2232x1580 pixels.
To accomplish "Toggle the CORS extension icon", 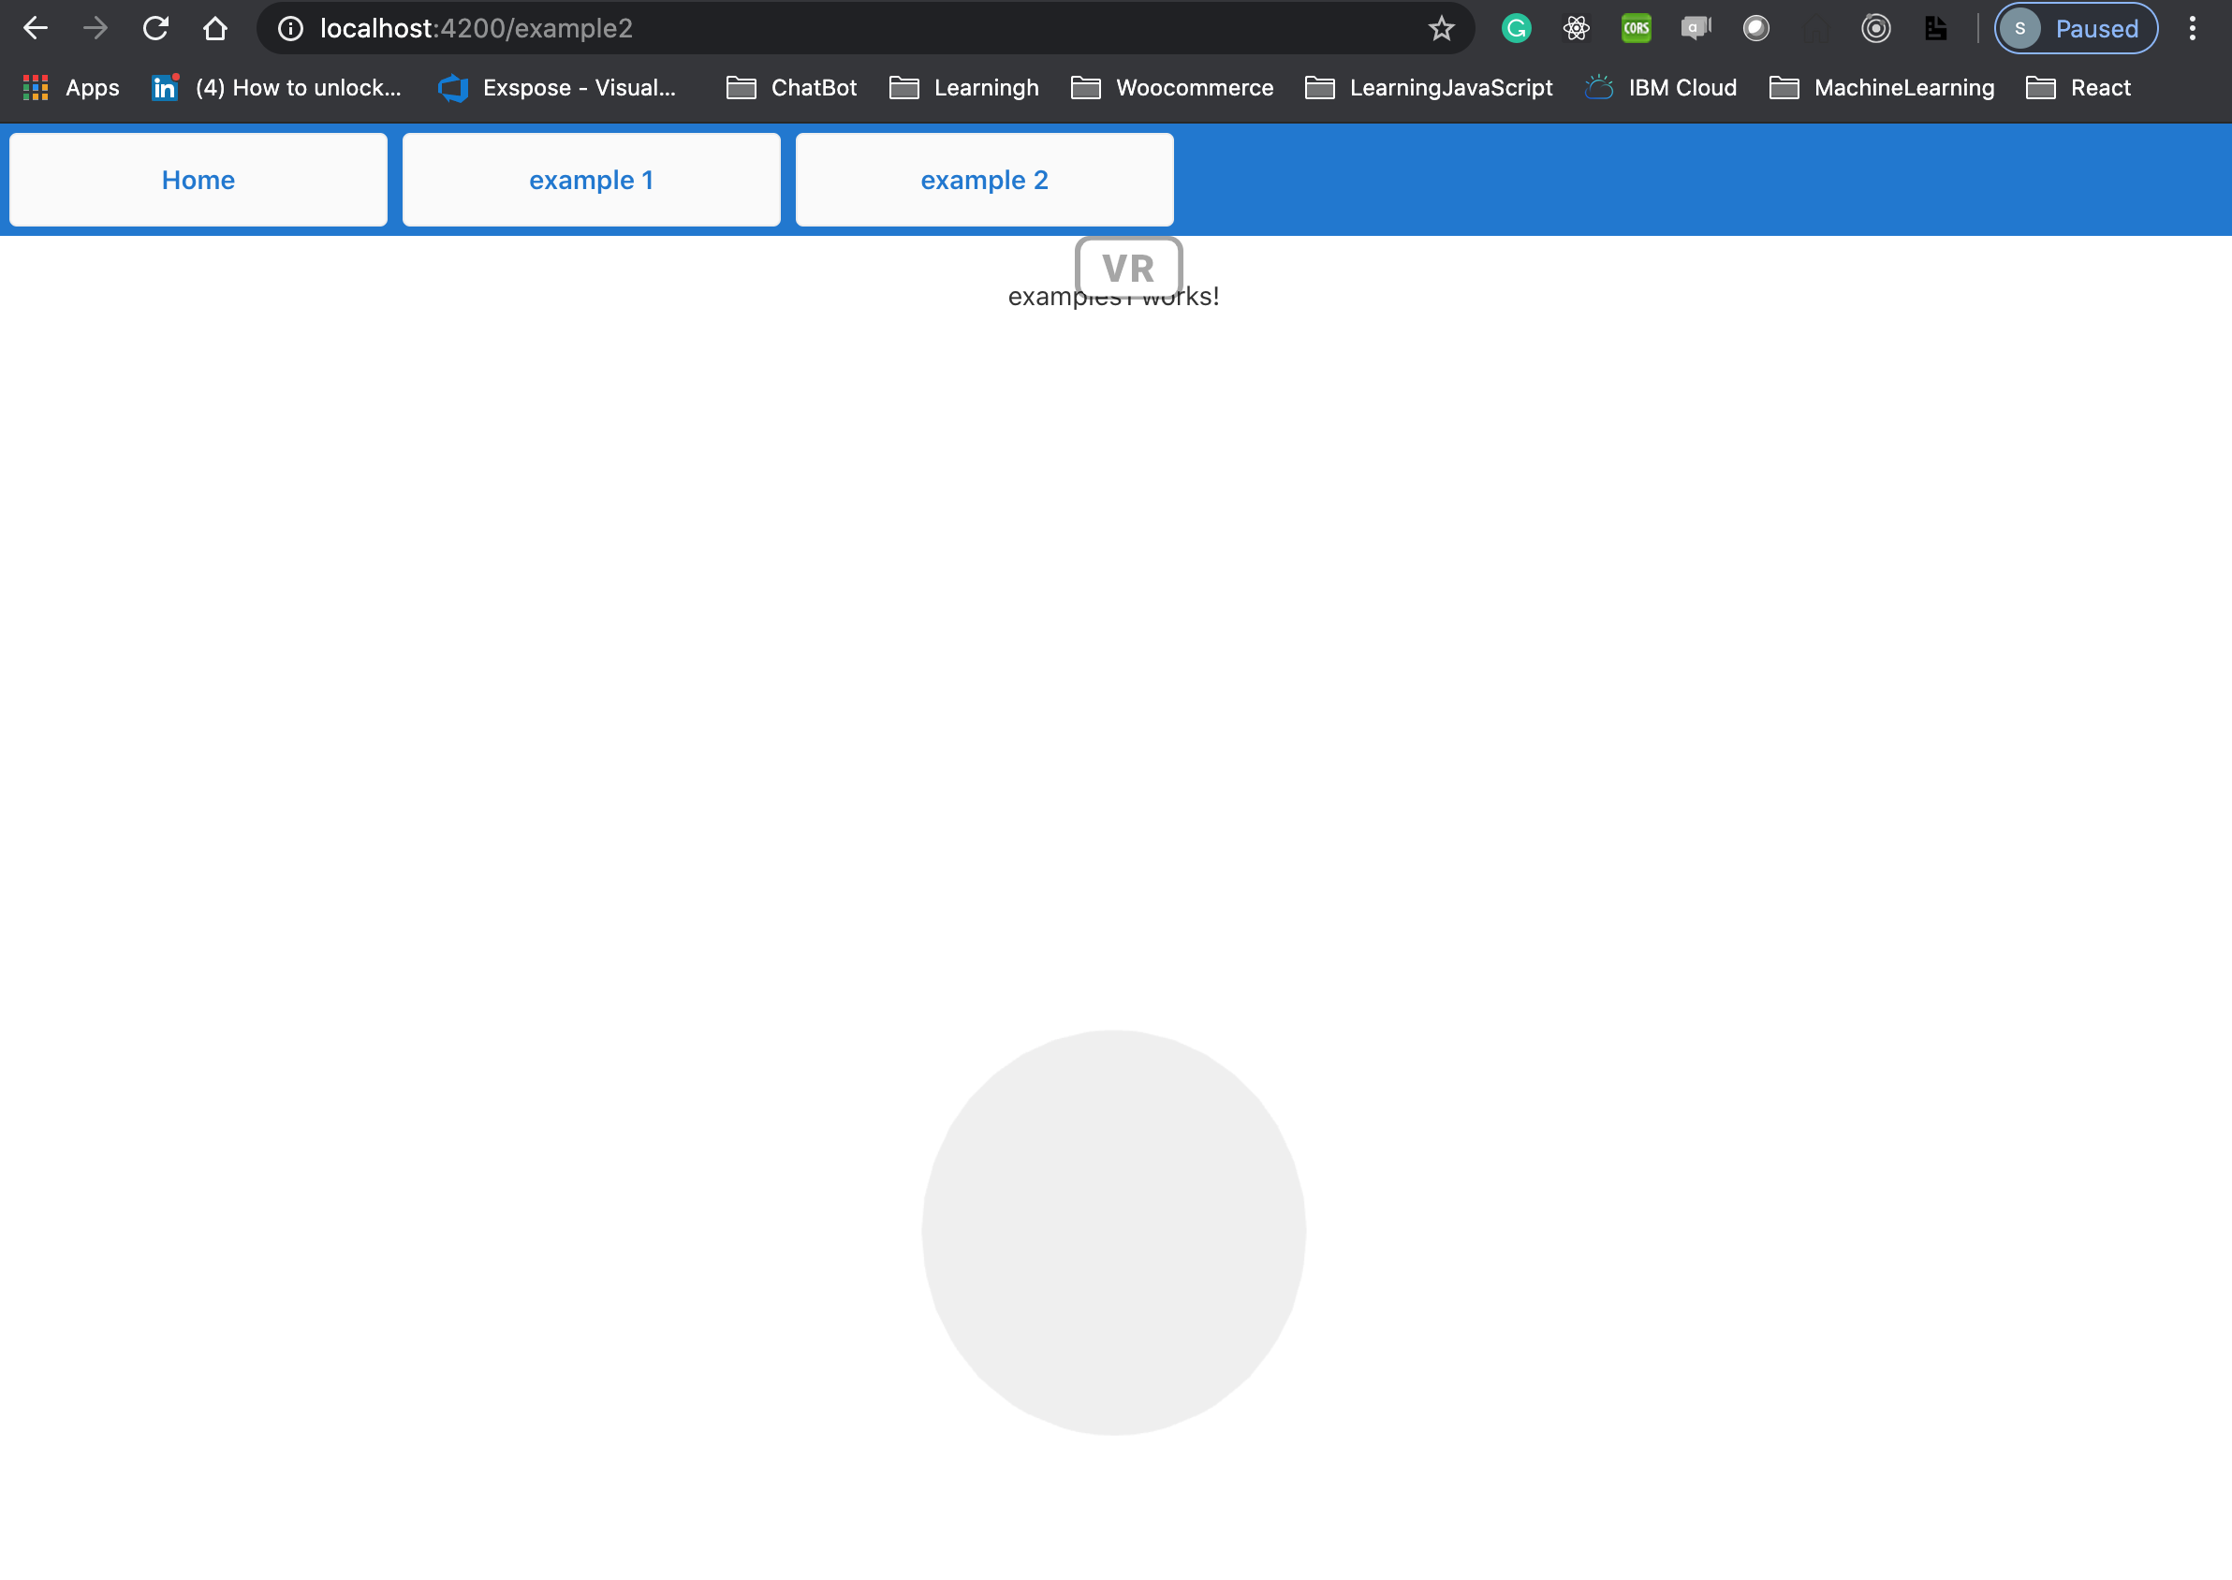I will click(x=1636, y=28).
